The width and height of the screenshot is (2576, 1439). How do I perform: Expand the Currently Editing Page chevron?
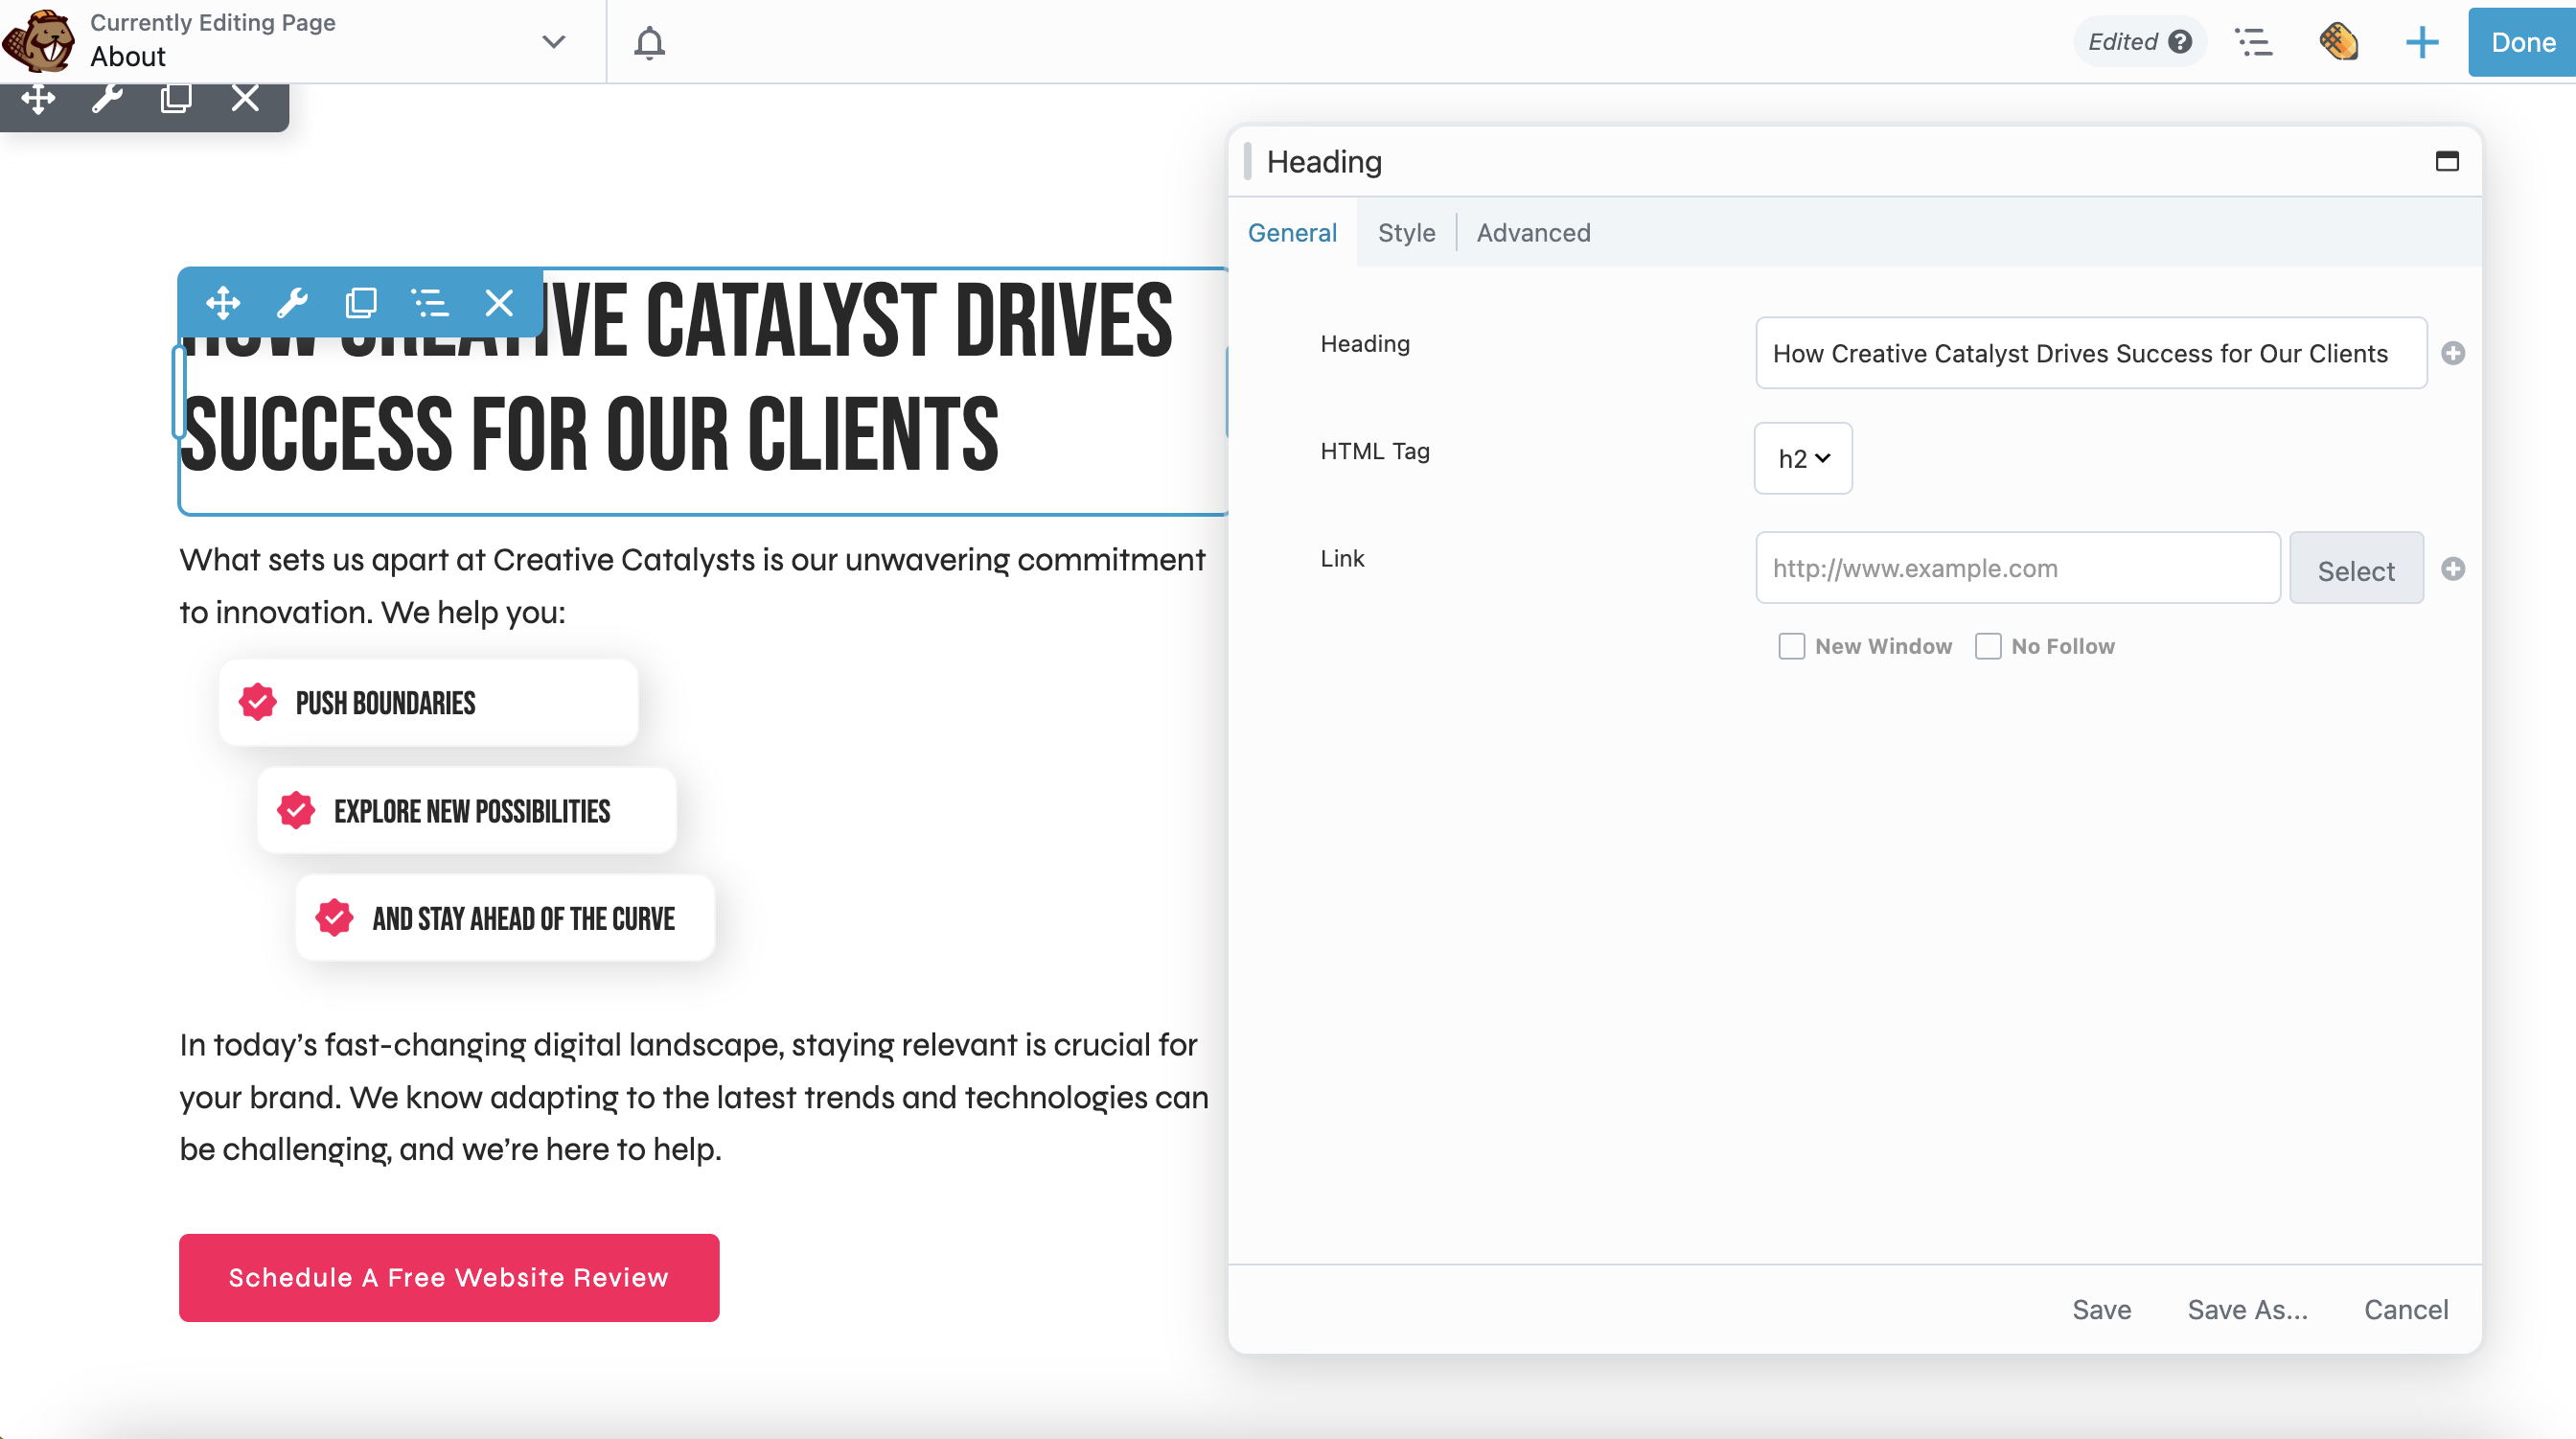pyautogui.click(x=553, y=42)
